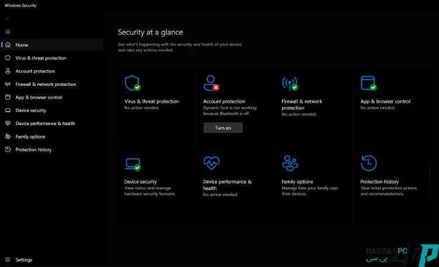Select Device performance & health sidebar entry

point(44,123)
